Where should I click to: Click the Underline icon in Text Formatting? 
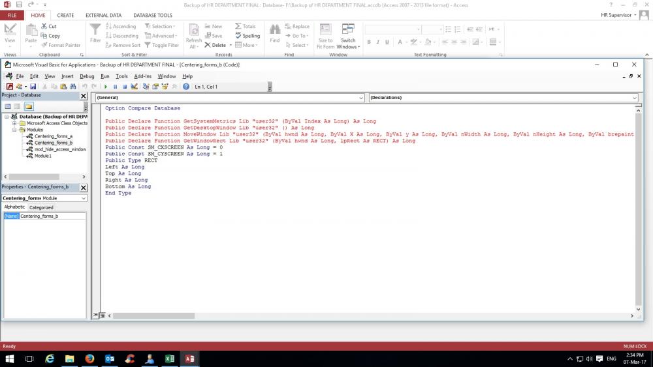tap(387, 42)
